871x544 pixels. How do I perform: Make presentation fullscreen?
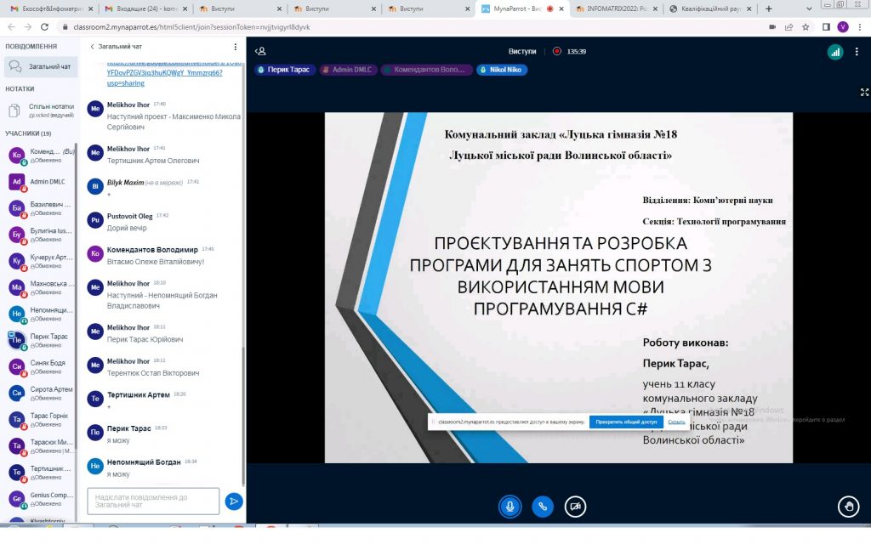tap(864, 92)
